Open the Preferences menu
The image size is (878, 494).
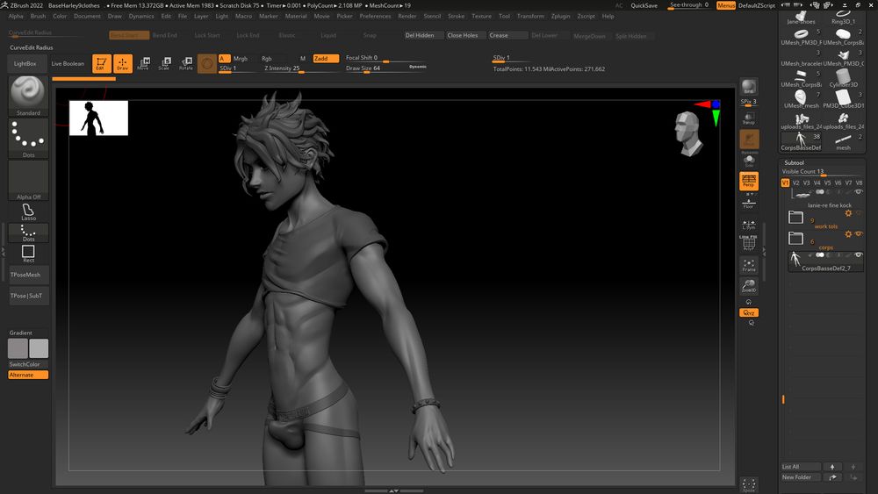point(375,16)
